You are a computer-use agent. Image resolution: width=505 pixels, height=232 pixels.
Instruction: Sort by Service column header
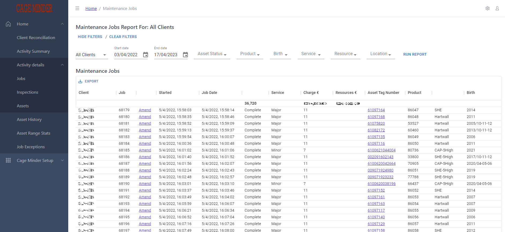(x=278, y=93)
